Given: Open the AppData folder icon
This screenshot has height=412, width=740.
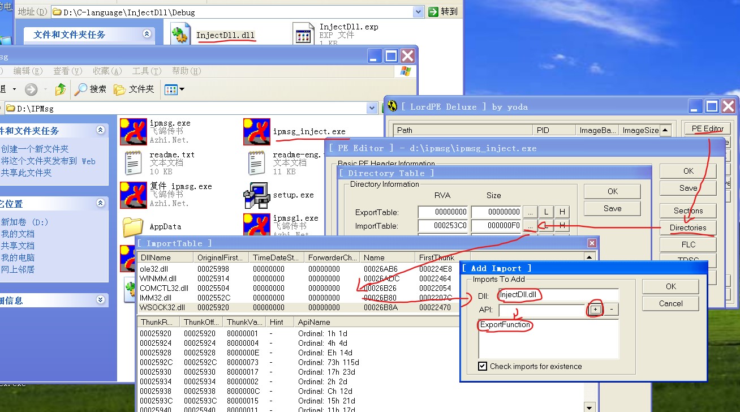Looking at the screenshot, I should [x=133, y=227].
